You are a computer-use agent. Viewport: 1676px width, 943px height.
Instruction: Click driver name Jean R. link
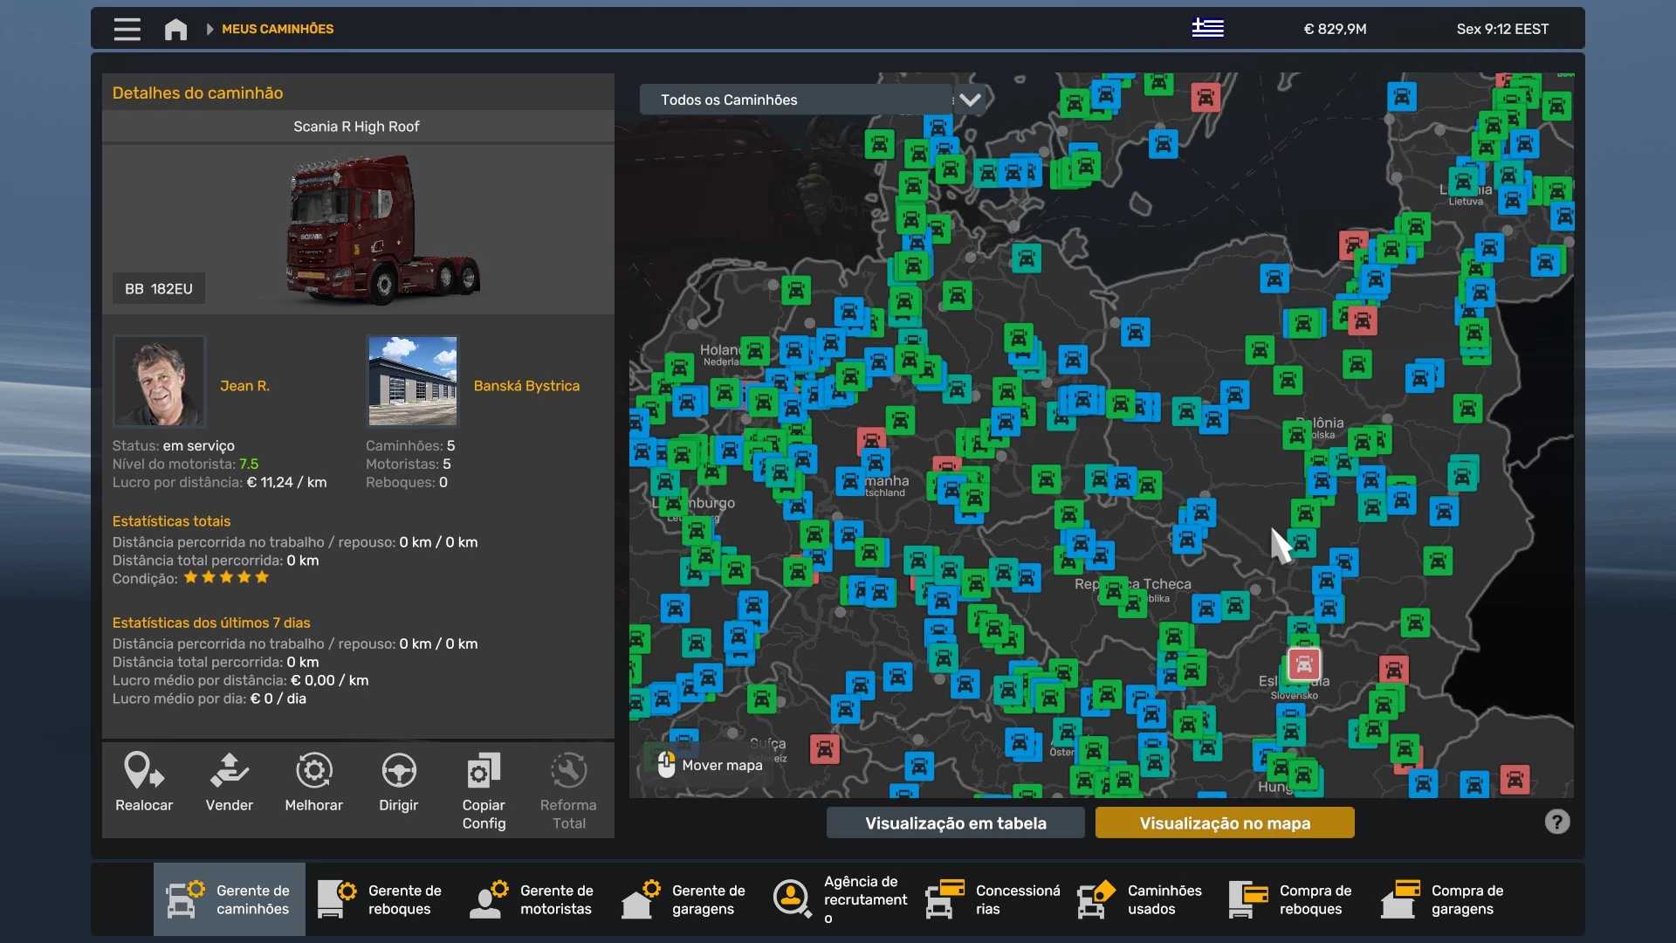click(x=244, y=385)
